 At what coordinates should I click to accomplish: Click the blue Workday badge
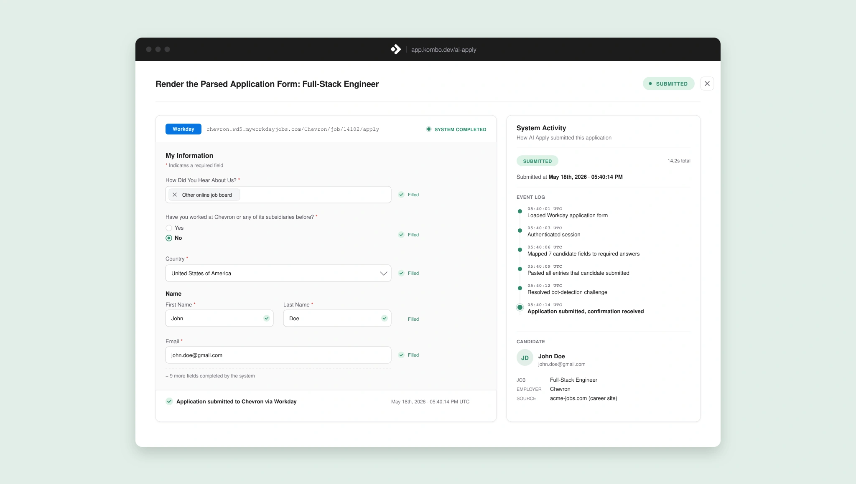[x=183, y=129]
